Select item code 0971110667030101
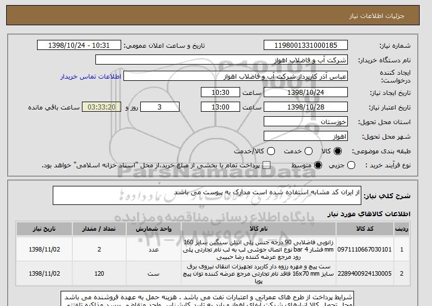Viewport: 432px width, 306px height. point(365,249)
